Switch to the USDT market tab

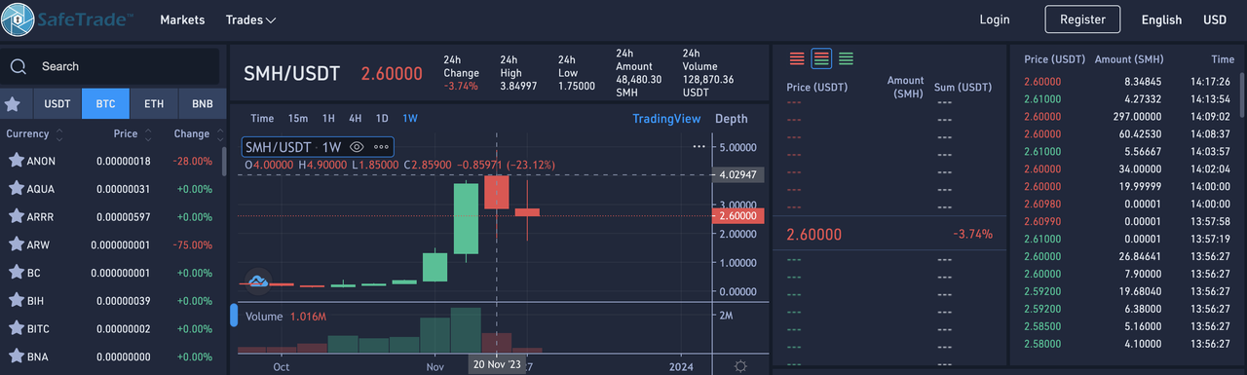57,103
